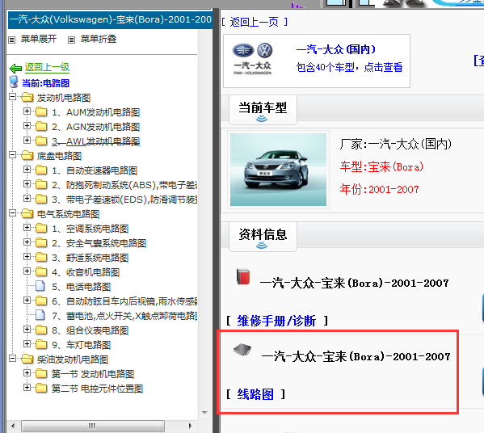Click the 电气系统电路图 folder icon
This screenshot has width=484, height=433.
pyautogui.click(x=27, y=213)
